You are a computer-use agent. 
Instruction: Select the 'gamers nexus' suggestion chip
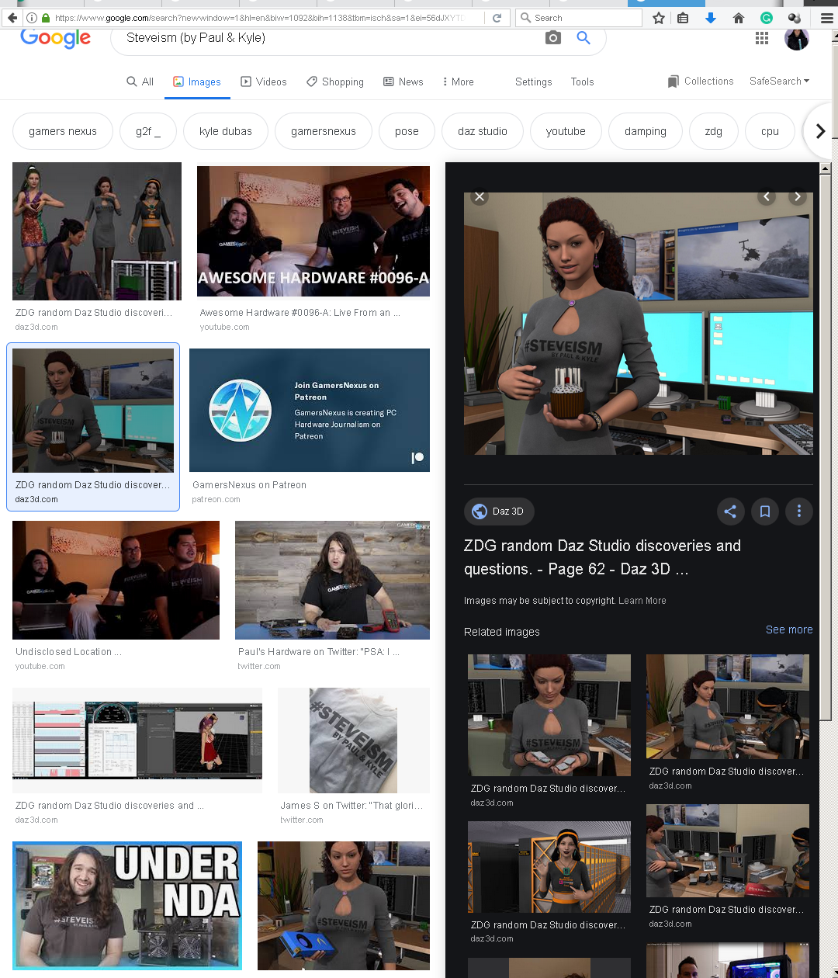[63, 131]
